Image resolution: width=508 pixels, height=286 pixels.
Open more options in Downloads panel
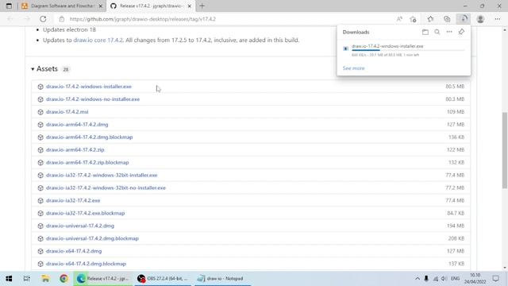click(449, 32)
